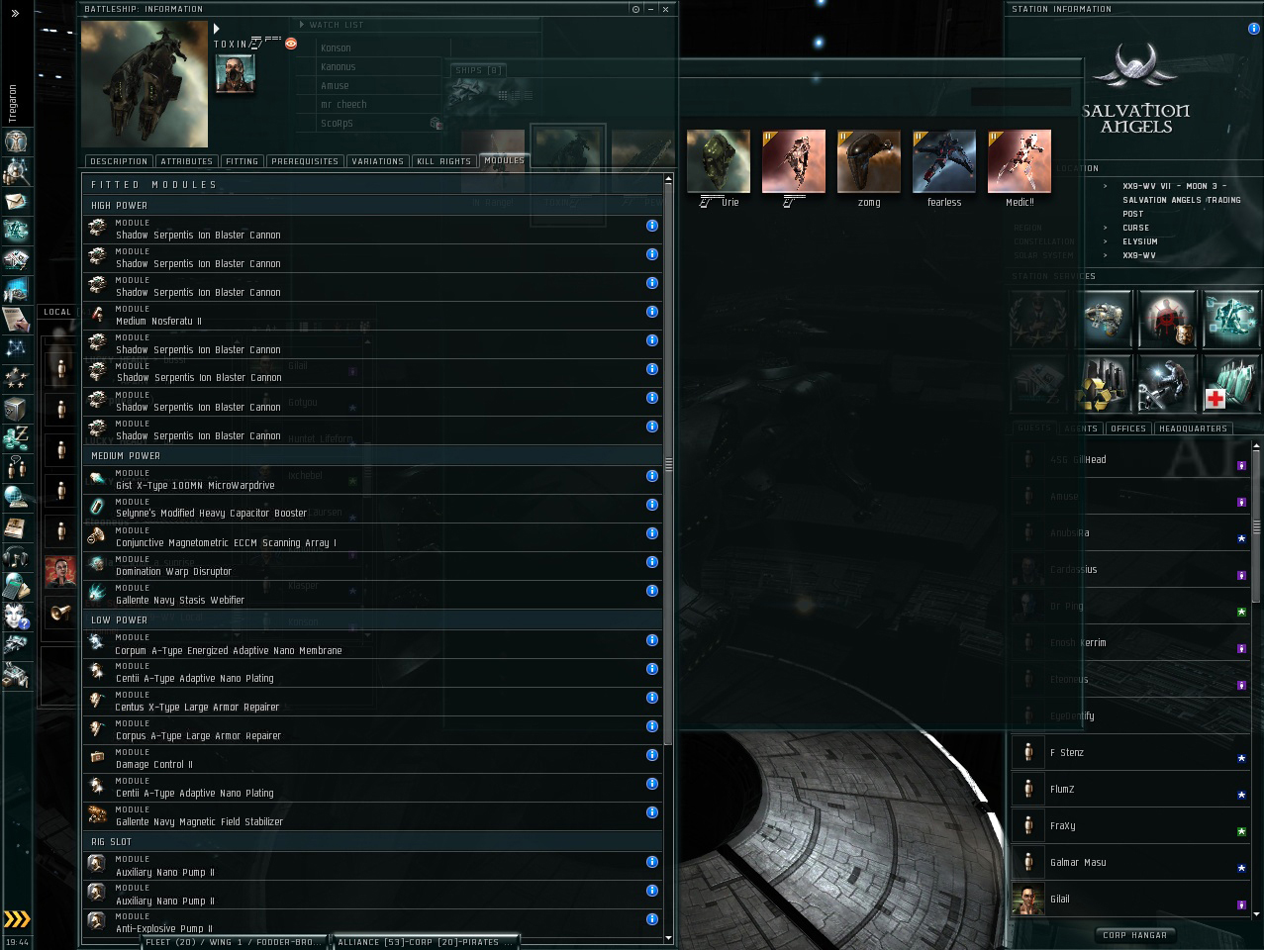Viewport: 1264px width, 950px height.
Task: Click the fearless ship thumbnail
Action: 943,161
